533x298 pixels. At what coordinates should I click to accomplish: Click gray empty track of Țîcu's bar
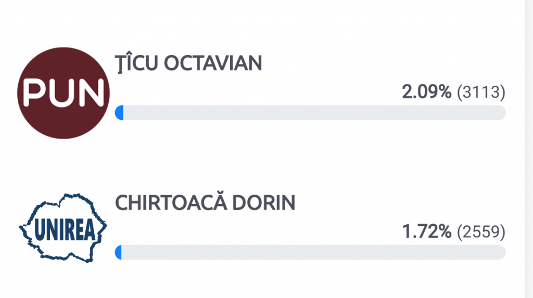coord(314,113)
